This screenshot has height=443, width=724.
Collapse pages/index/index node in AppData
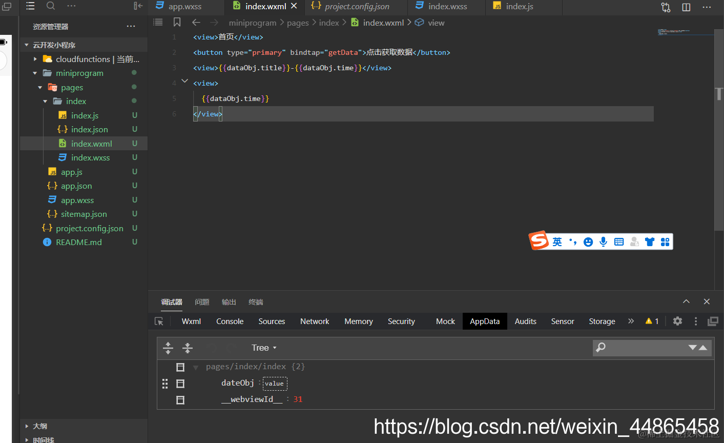(x=195, y=367)
